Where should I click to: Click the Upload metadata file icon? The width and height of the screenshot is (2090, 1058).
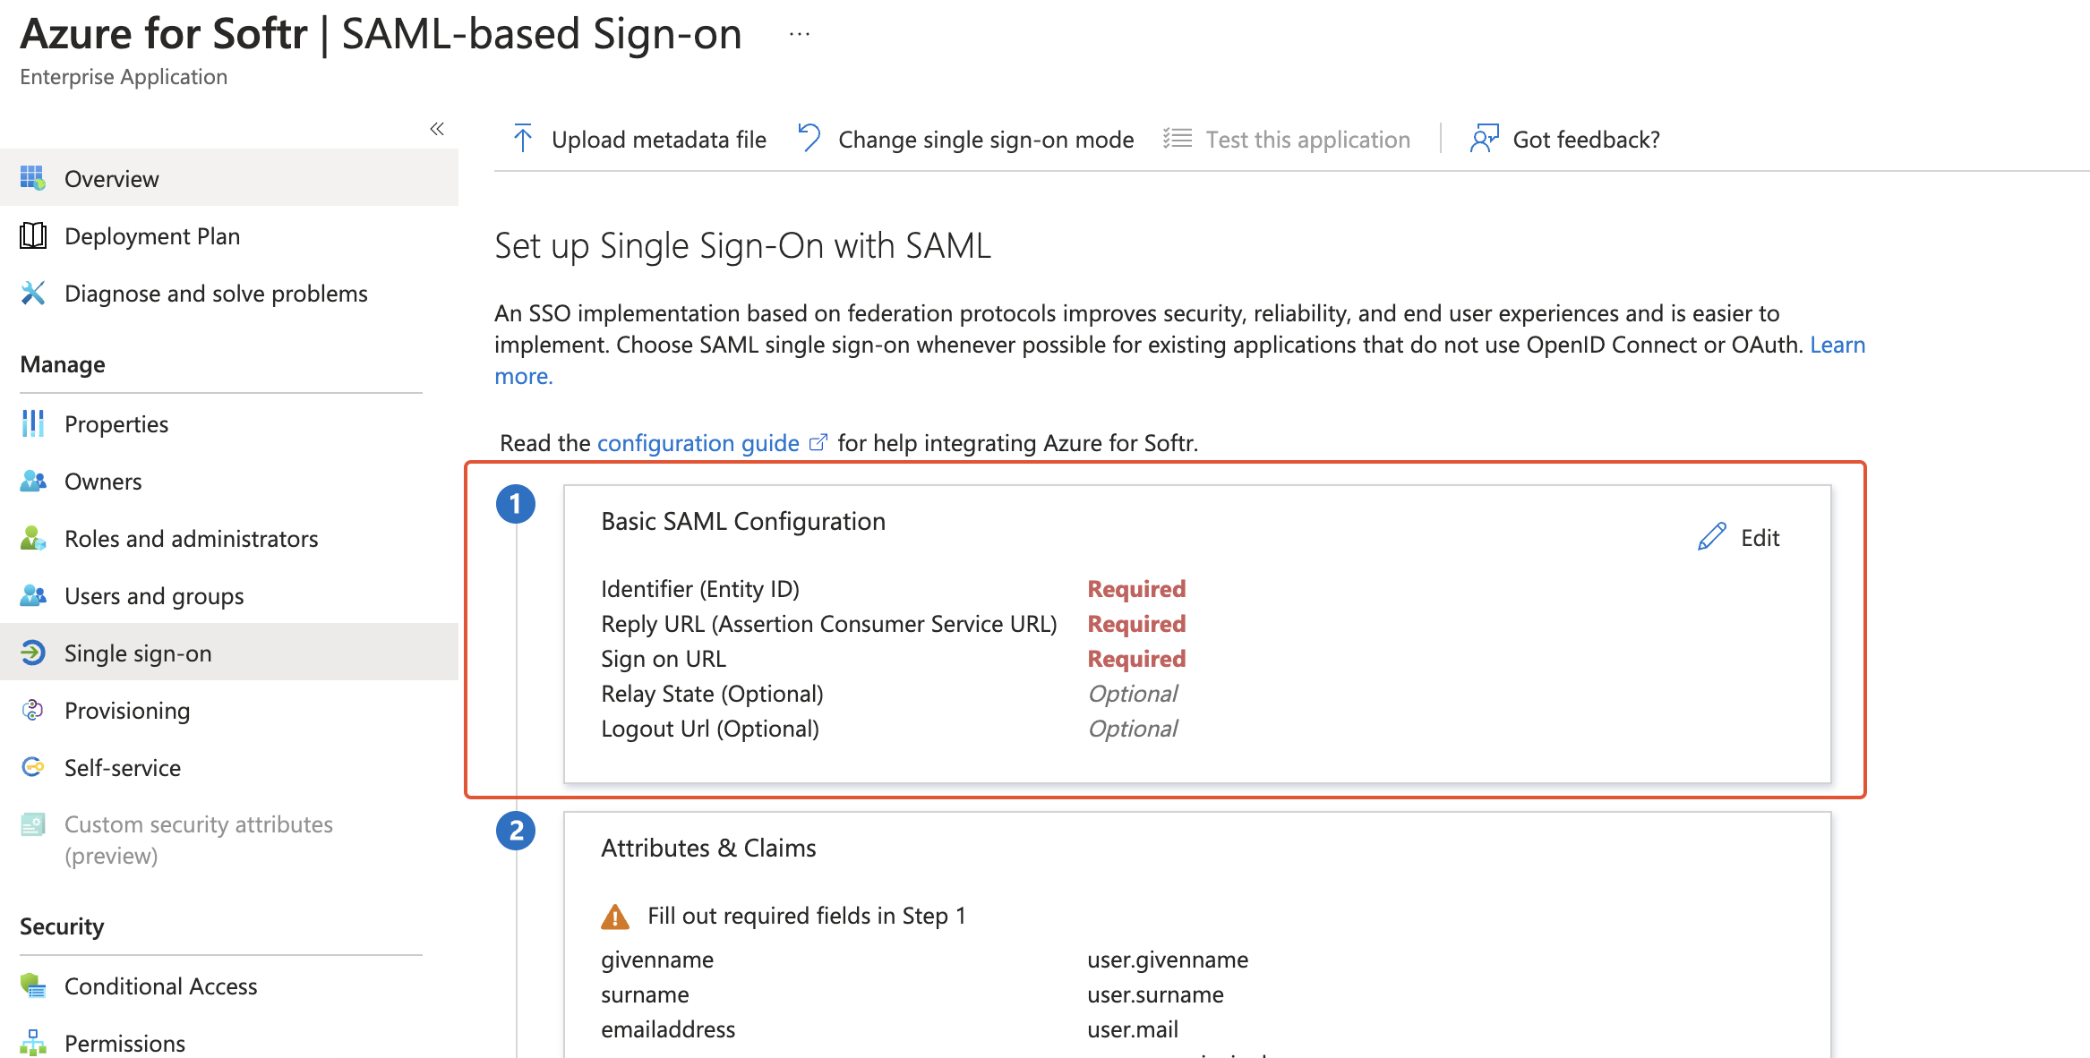pos(522,138)
